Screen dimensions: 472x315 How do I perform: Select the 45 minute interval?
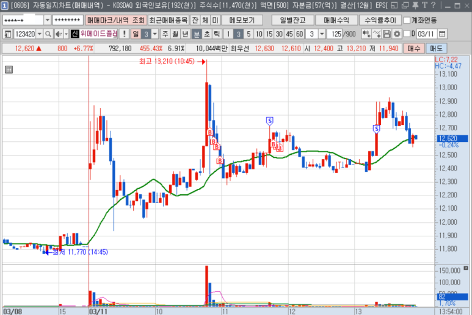289,34
